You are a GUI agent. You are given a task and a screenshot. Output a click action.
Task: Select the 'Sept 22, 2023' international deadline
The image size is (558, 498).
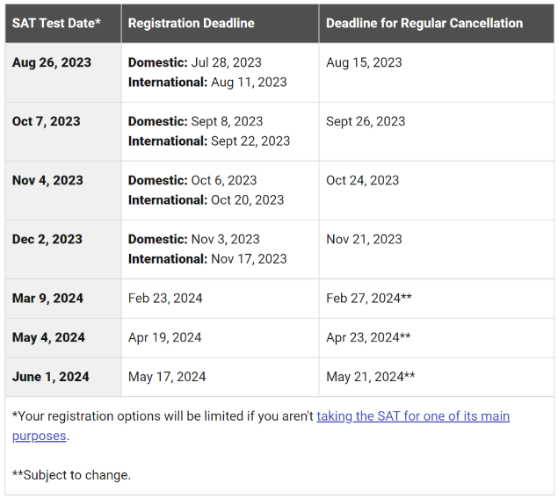(250, 141)
